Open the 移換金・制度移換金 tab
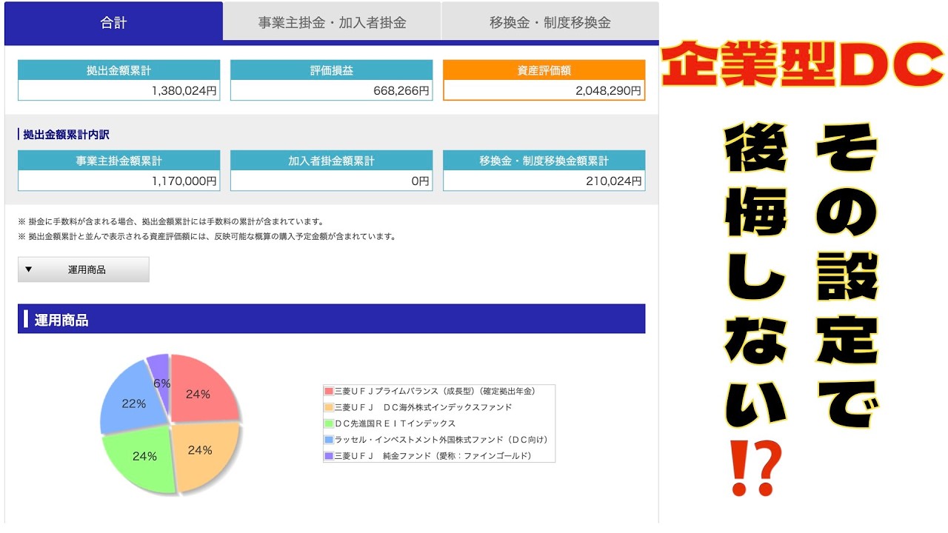Image resolution: width=948 pixels, height=533 pixels. coord(550,22)
